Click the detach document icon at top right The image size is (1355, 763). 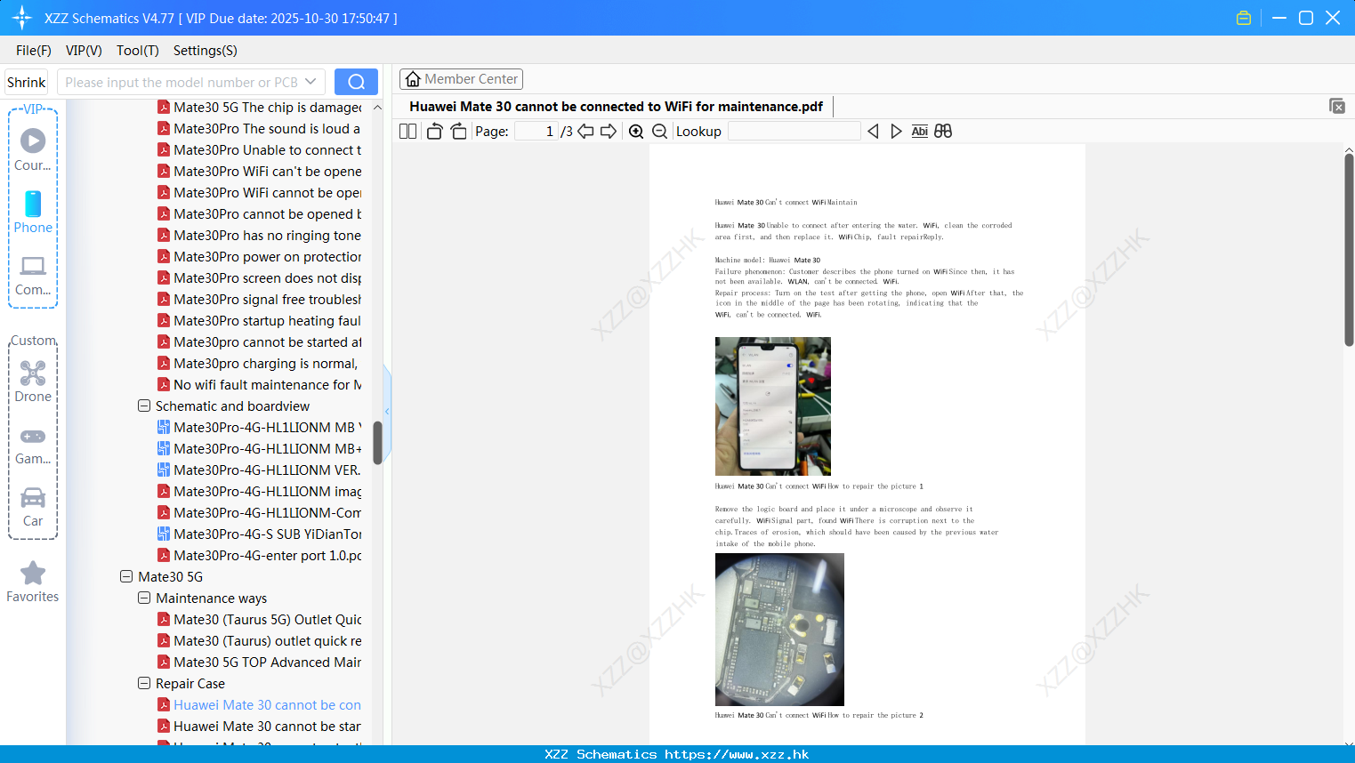[x=1337, y=106]
